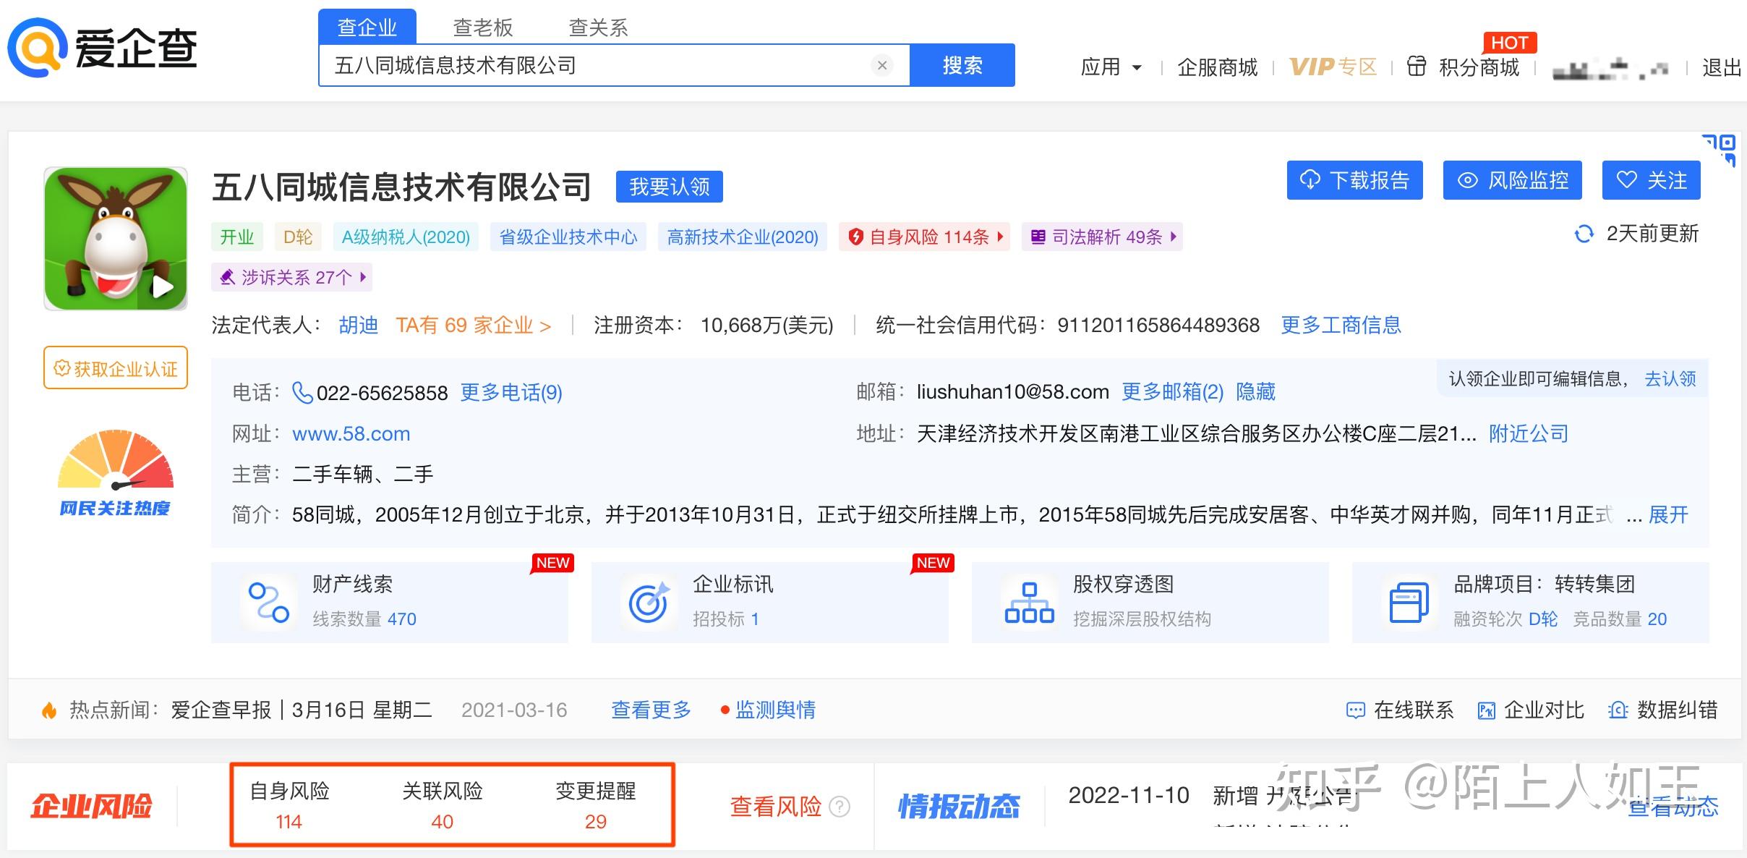Viewport: 1747px width, 858px height.
Task: Expand 司法解析 49条 tag
Action: 1102,237
